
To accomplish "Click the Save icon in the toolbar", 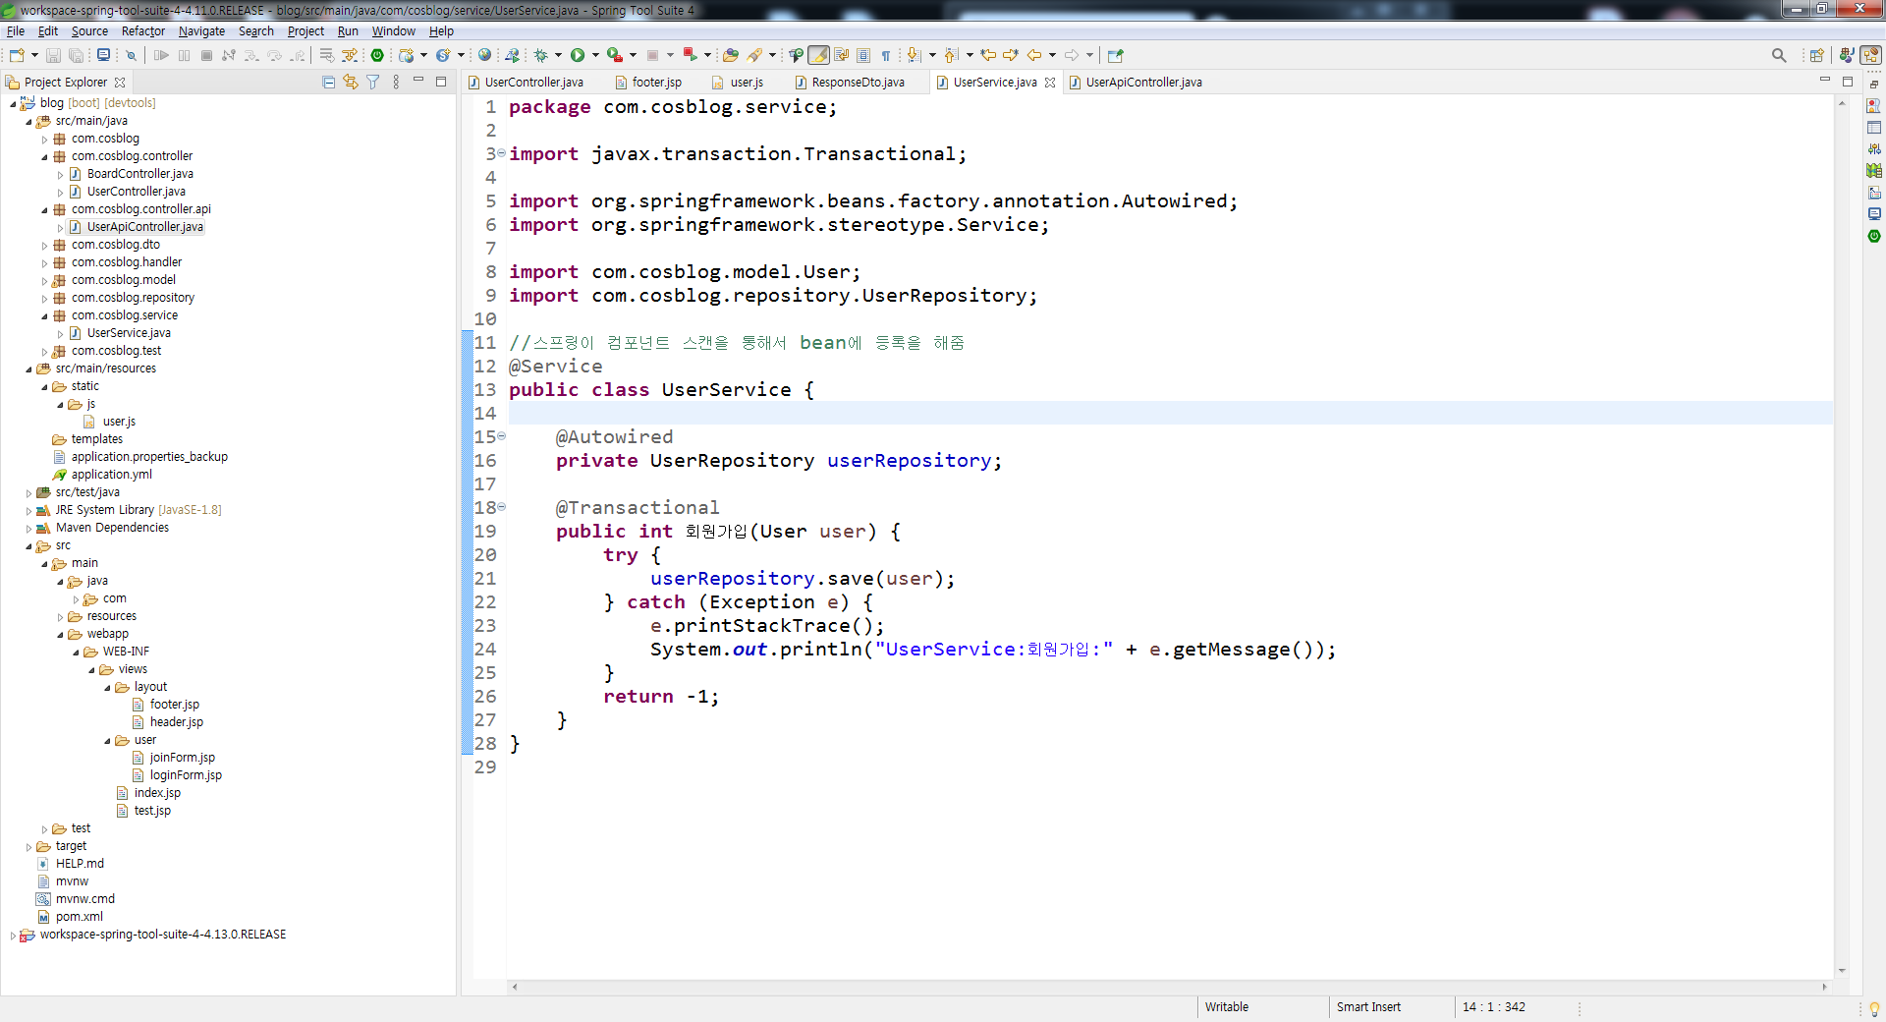I will click(x=53, y=55).
